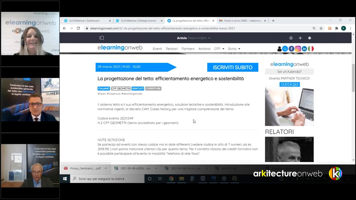This screenshot has height=200, width=356.
Task: Open the Extensions puzzle piece menu
Action: click(337, 28)
